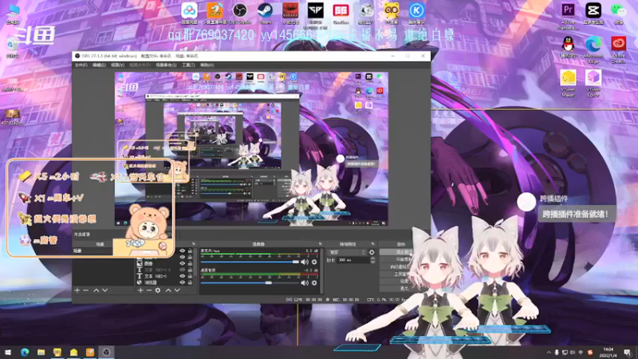Move the selected scene down
The height and width of the screenshot is (359, 638).
[105, 290]
